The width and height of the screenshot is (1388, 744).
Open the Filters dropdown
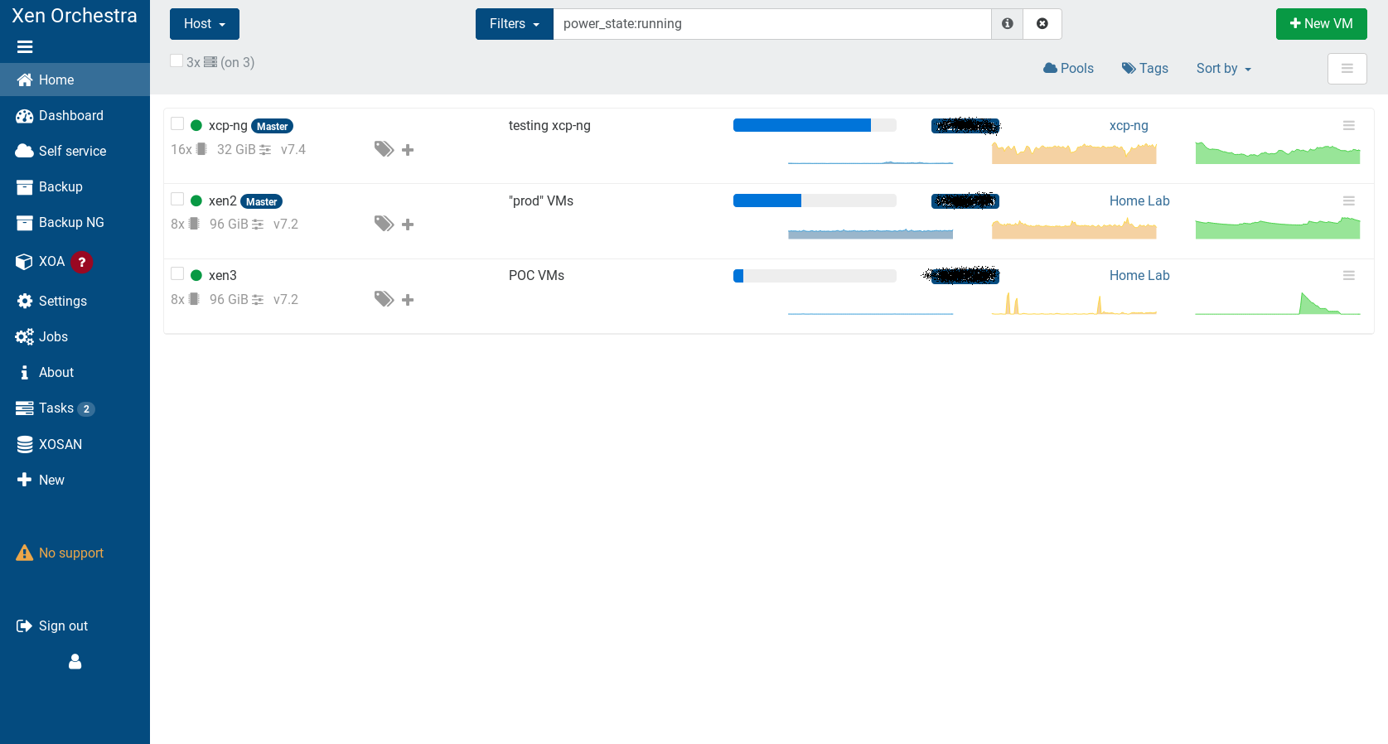(515, 24)
